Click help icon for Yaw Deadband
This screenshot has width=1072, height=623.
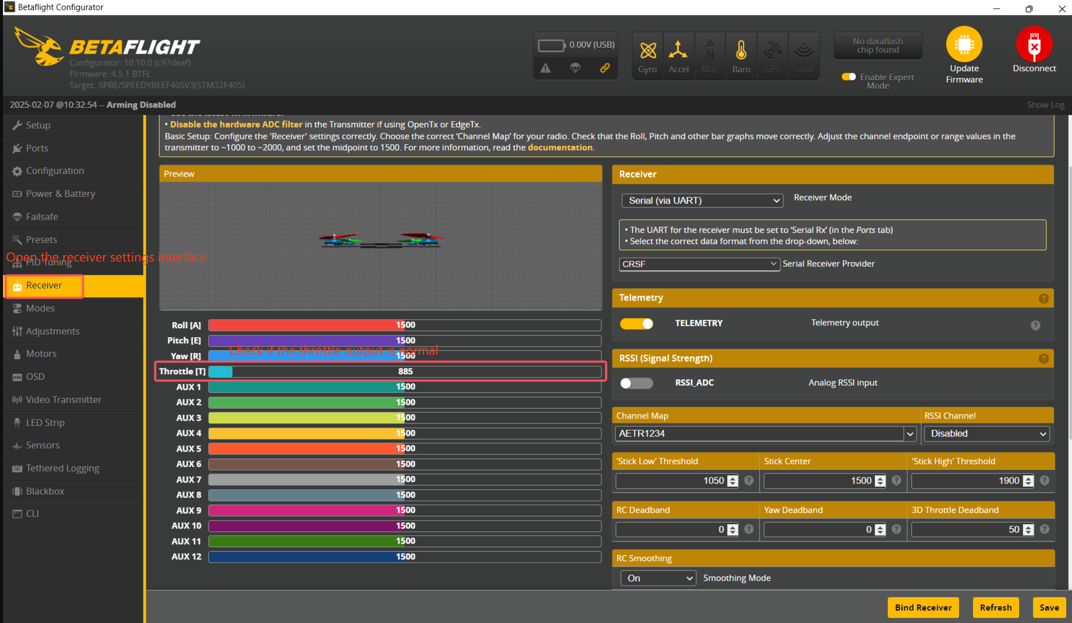coord(896,529)
